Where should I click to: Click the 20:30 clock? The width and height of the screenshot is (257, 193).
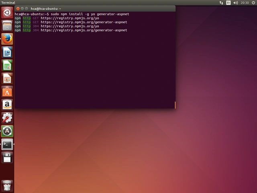(245, 3)
